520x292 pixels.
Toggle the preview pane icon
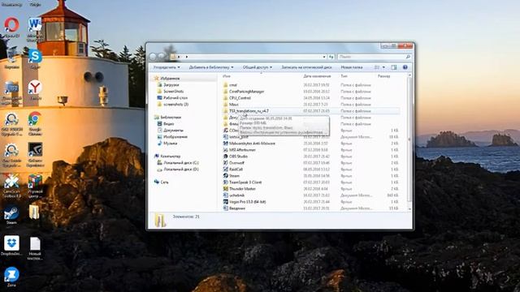pyautogui.click(x=393, y=67)
